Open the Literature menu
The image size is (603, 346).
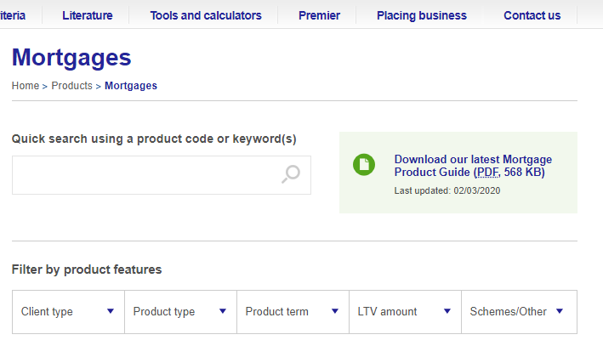[x=88, y=15]
